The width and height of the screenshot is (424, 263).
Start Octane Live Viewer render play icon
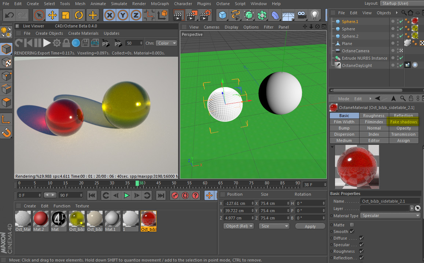click(47, 43)
